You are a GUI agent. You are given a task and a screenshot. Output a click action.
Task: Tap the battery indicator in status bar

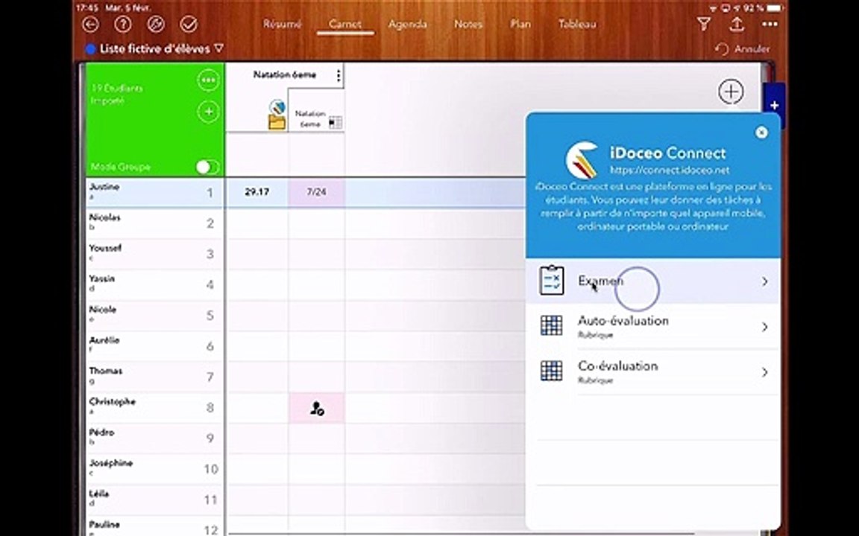point(775,8)
